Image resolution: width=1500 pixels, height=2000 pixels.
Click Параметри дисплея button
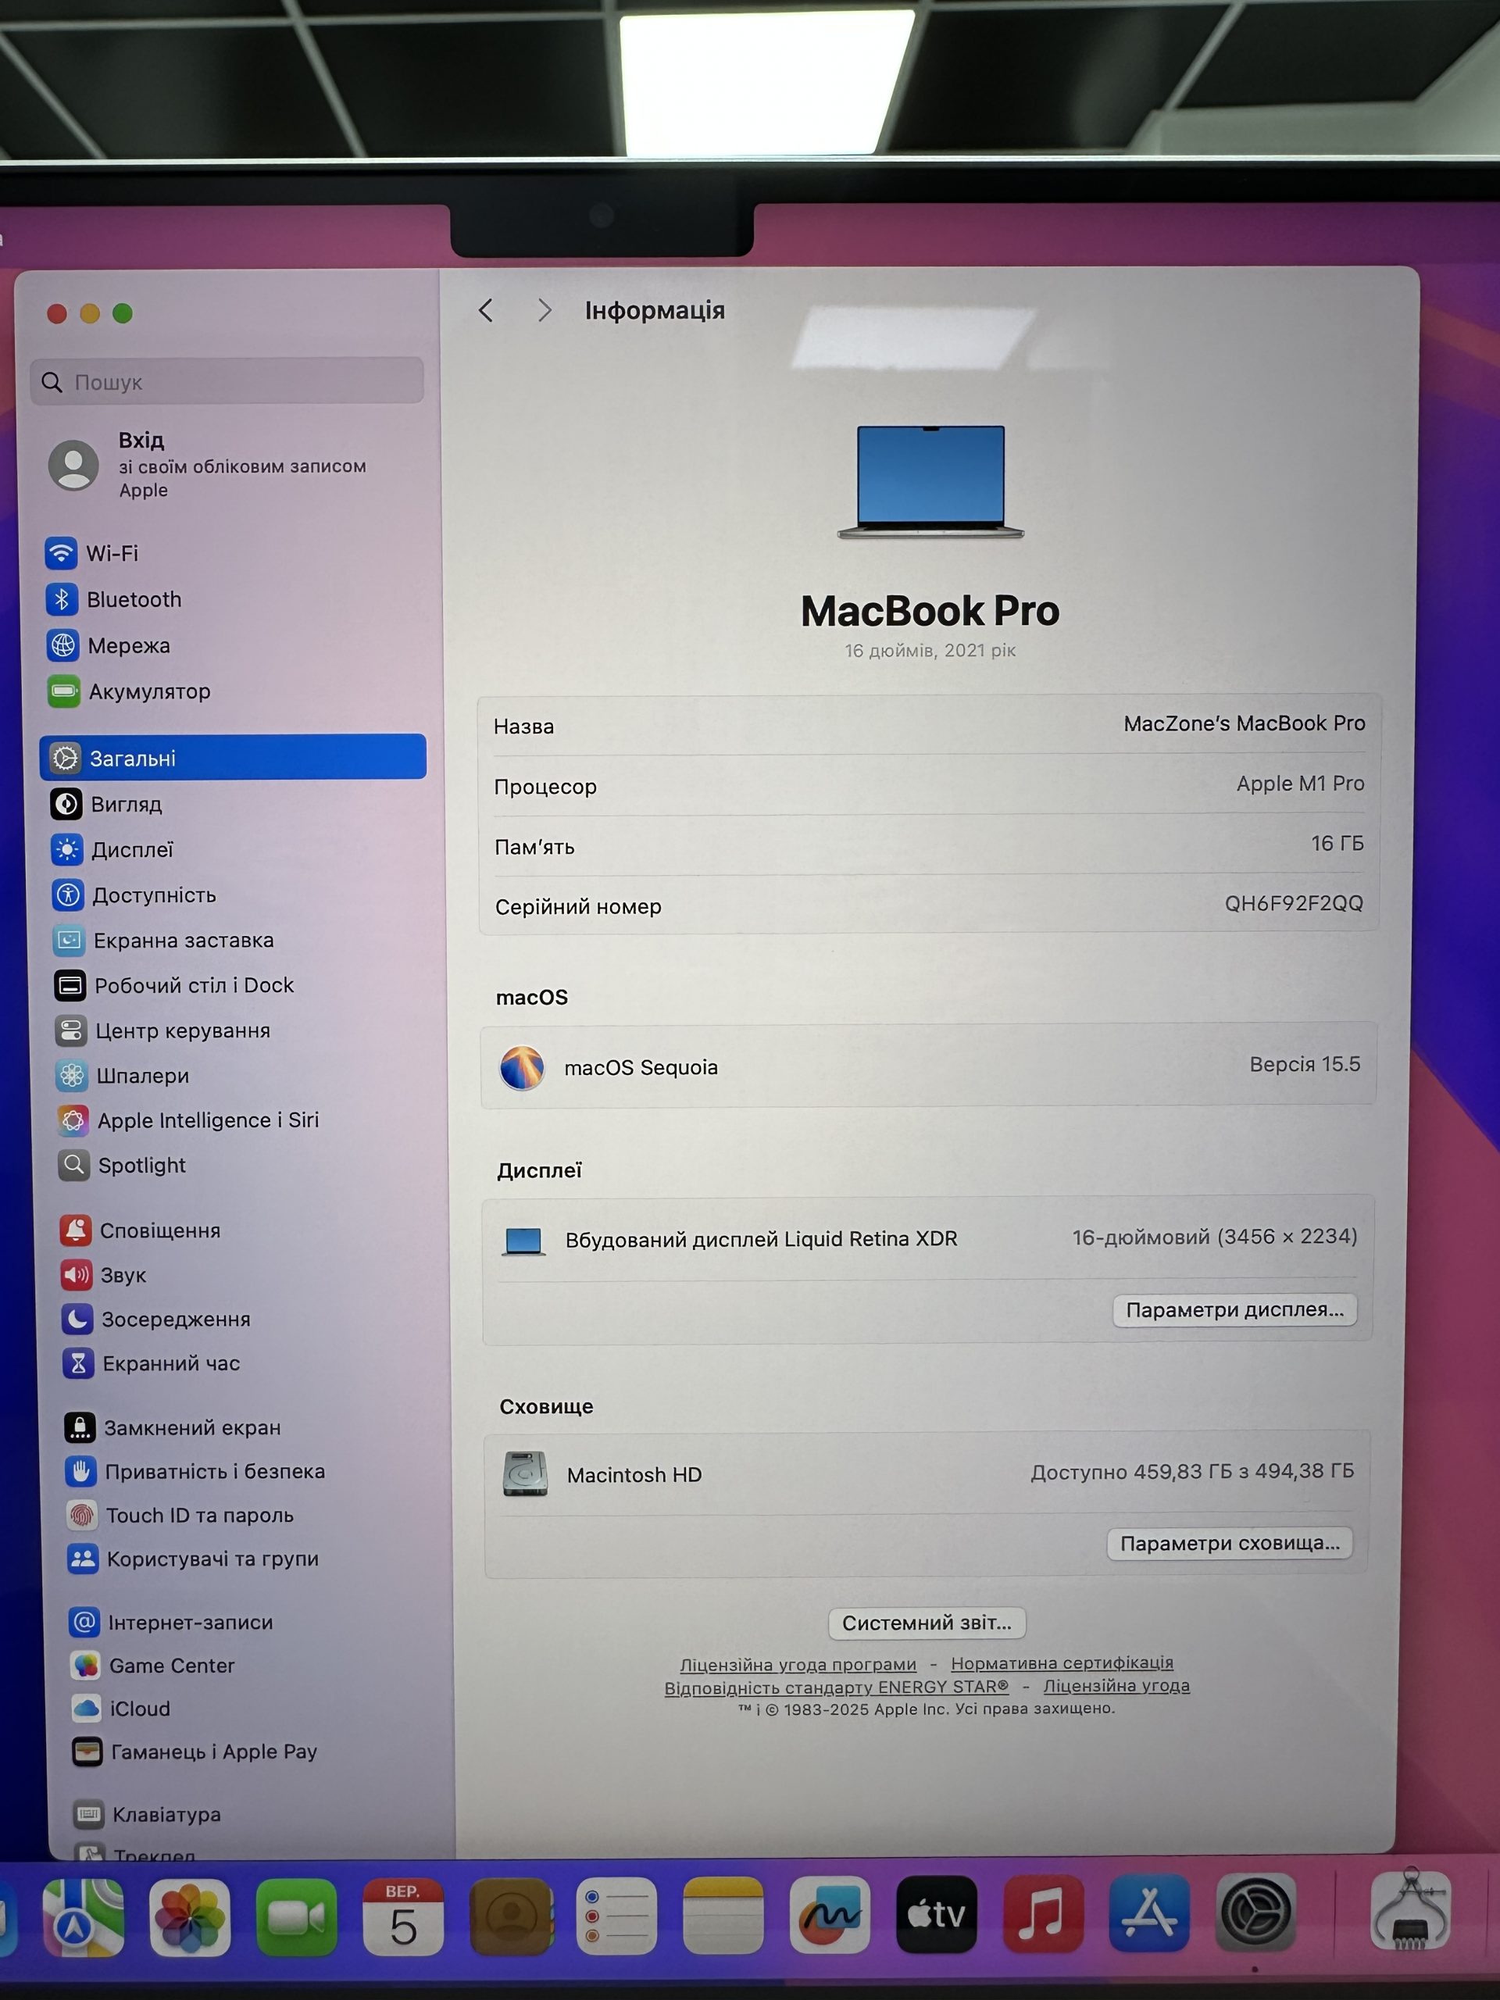click(x=1234, y=1310)
